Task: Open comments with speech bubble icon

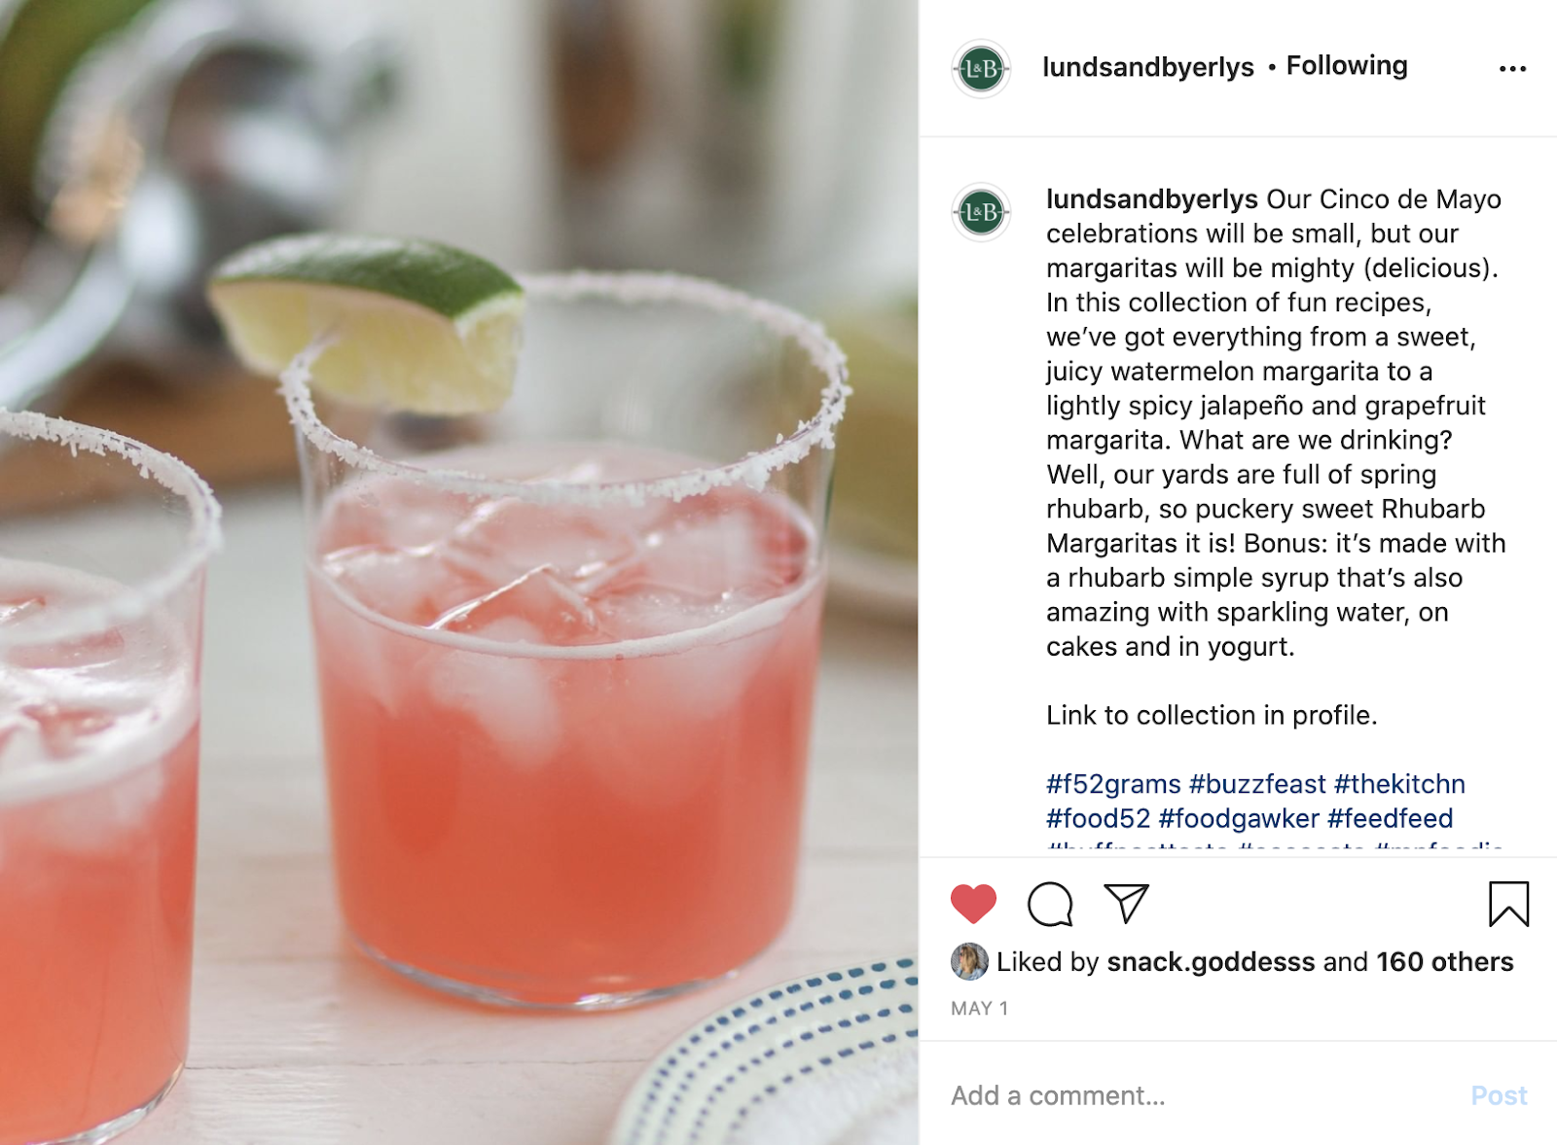Action: click(1050, 904)
